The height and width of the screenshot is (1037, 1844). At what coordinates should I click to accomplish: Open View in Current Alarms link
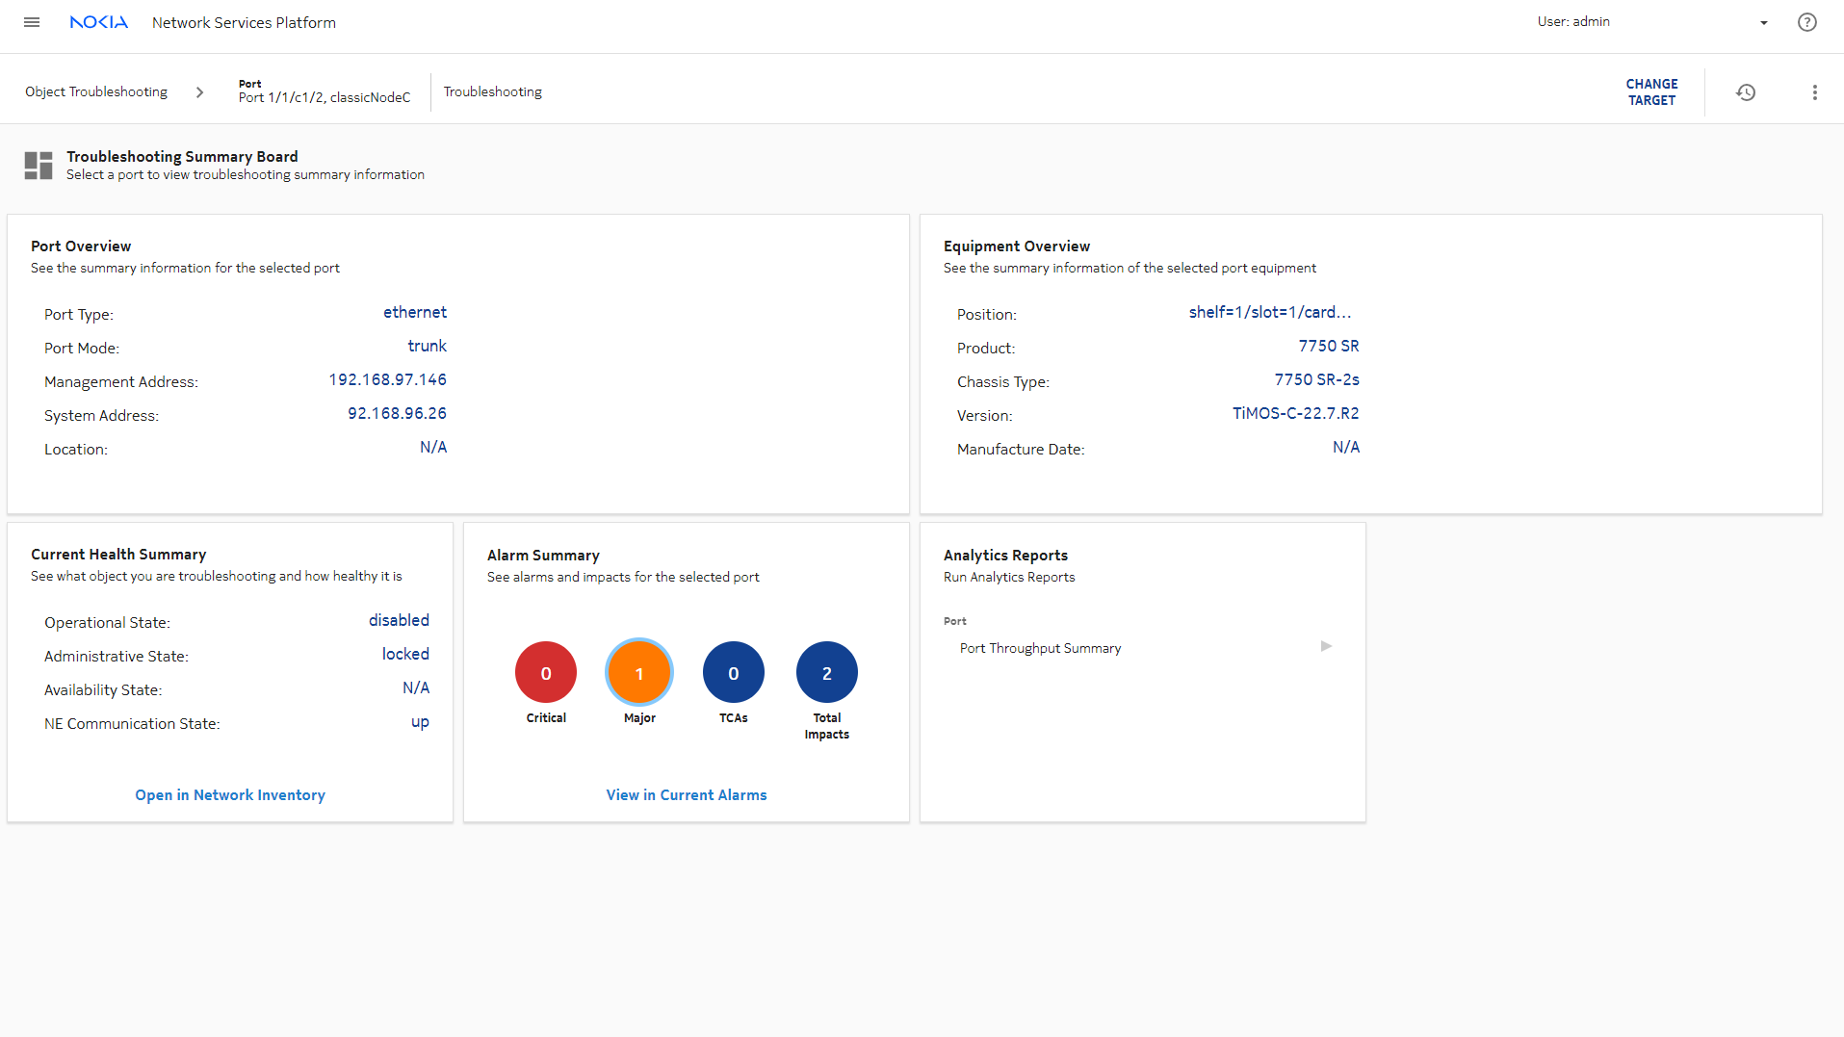pyautogui.click(x=686, y=795)
